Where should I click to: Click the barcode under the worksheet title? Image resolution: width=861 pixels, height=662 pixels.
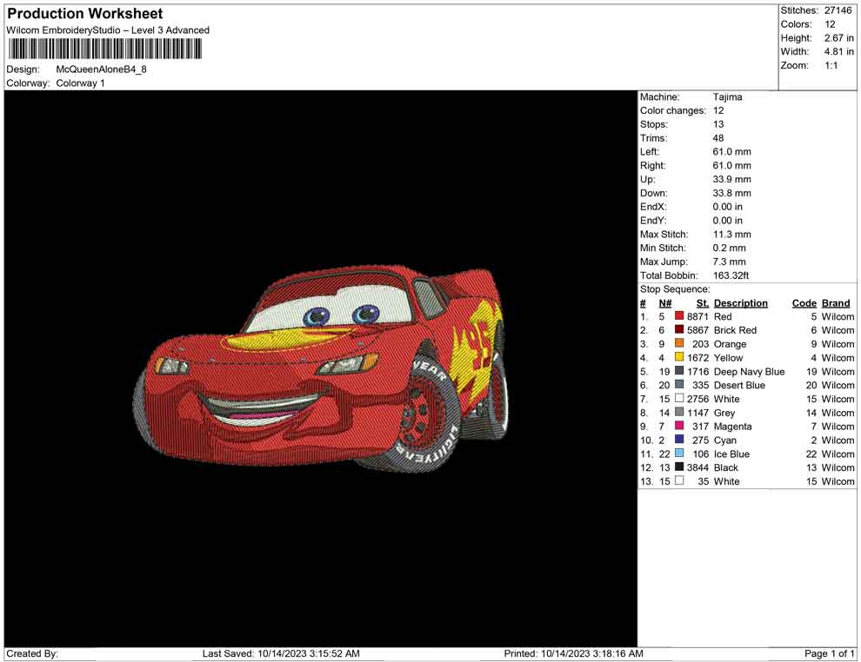103,49
